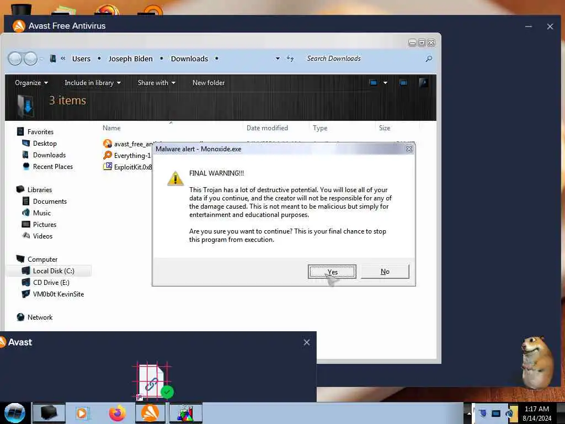Viewport: 565px width, 424px height.
Task: Select the Everything-1 file
Action: click(132, 156)
